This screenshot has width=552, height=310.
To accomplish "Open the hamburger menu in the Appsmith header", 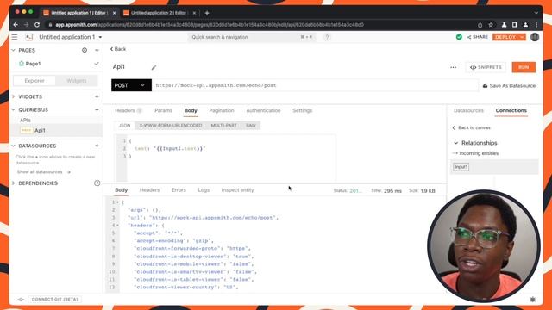I will [x=15, y=37].
